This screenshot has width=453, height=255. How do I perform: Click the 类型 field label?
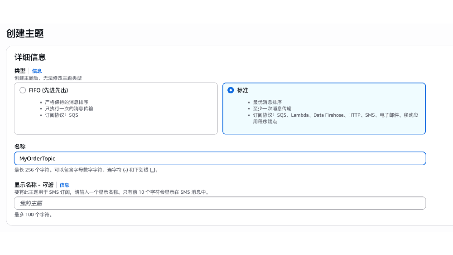point(20,71)
